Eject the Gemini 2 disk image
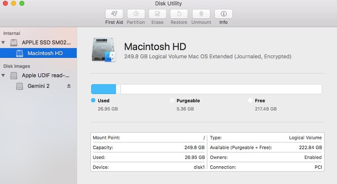The image size is (337, 184). pyautogui.click(x=69, y=86)
